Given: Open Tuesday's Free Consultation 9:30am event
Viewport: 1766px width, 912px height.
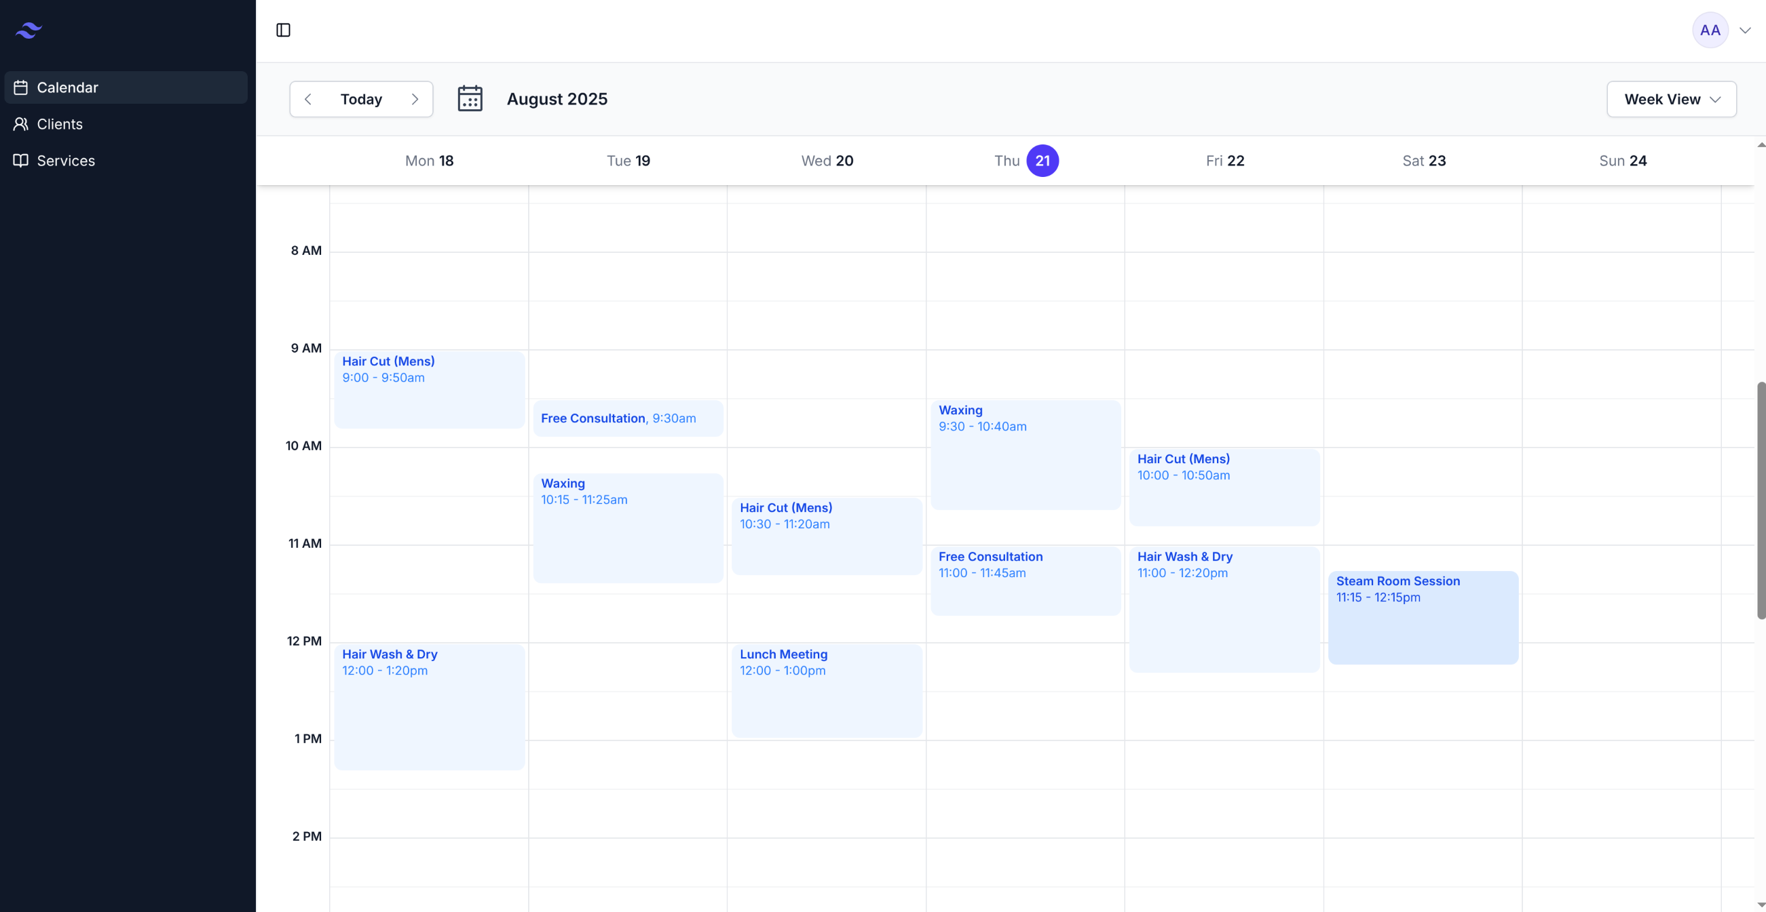Looking at the screenshot, I should [628, 418].
